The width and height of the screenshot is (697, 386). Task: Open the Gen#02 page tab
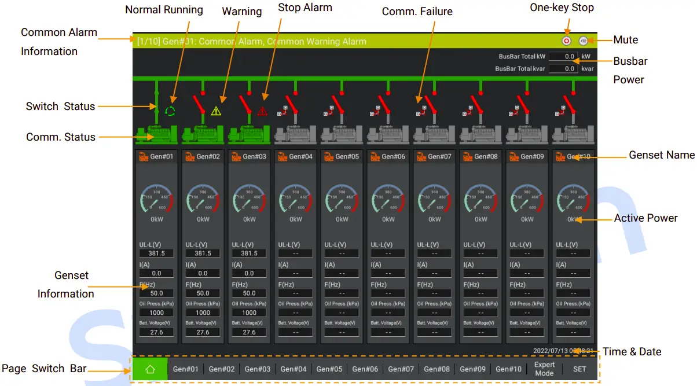tap(221, 369)
